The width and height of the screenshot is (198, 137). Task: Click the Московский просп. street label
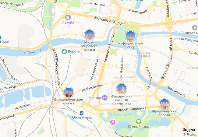coord(110,21)
